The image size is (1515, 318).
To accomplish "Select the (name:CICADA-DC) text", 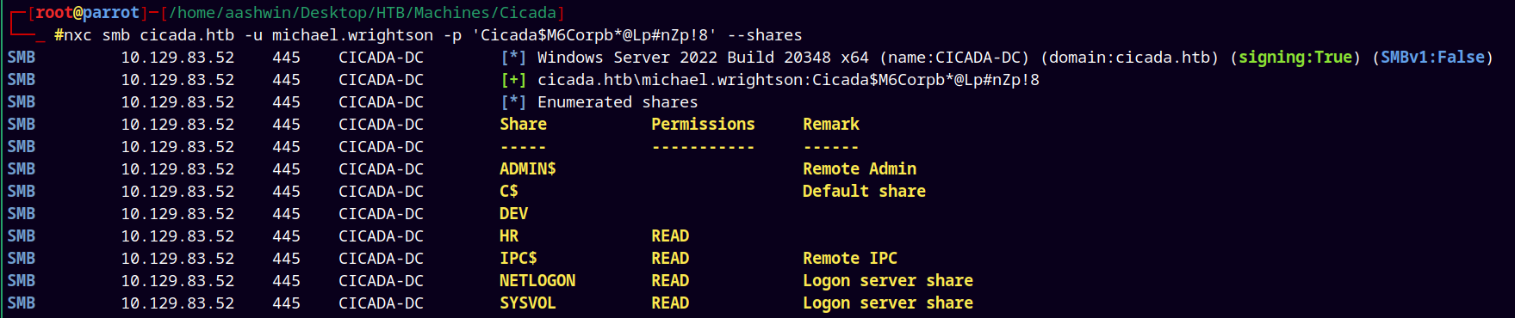I will tap(954, 58).
